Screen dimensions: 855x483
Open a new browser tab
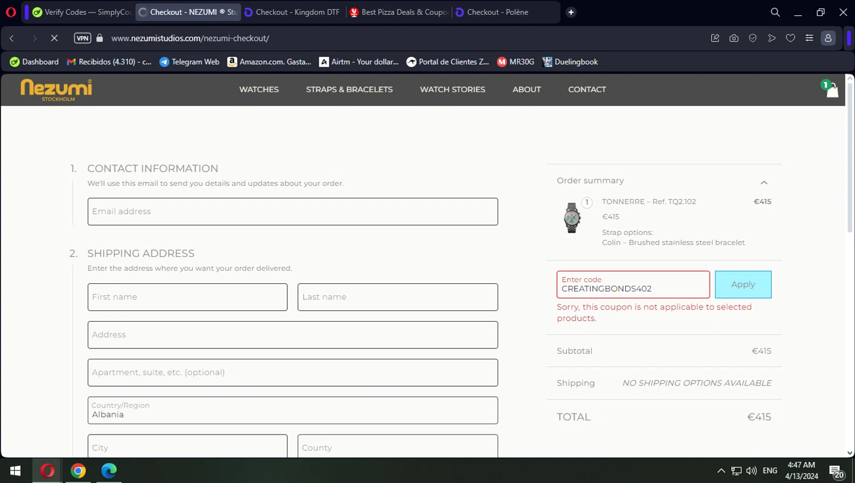(571, 12)
